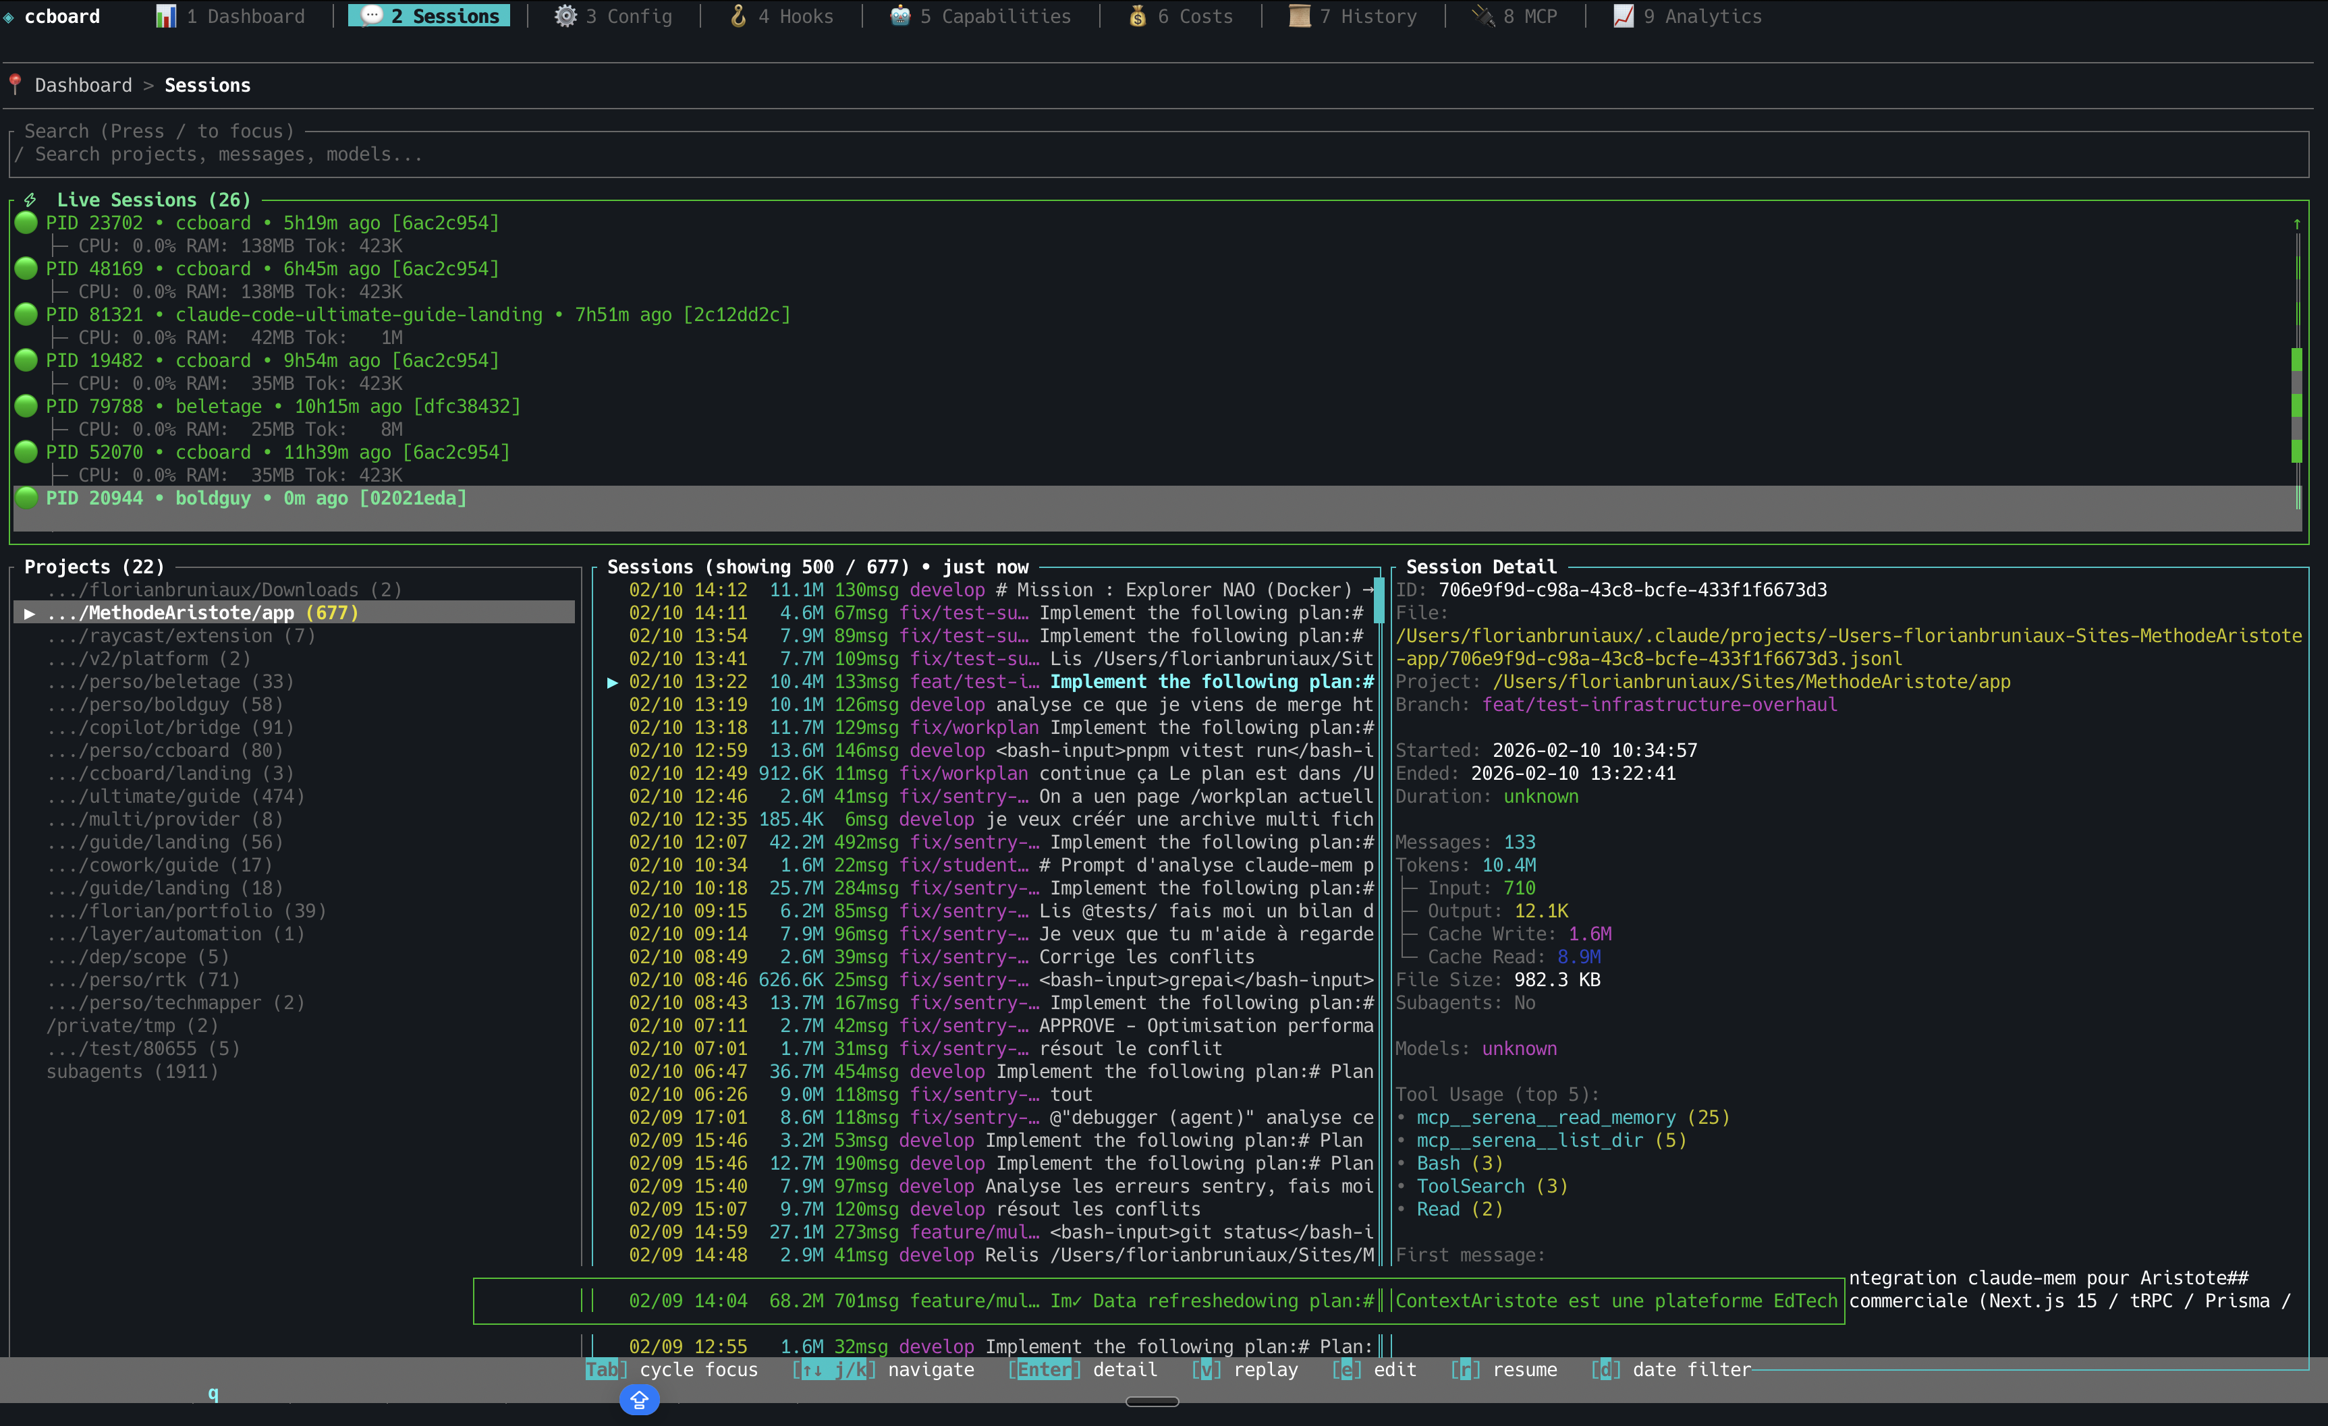Open Hooks via the hook icon
Screen dimensions: 2328x1426
pyautogui.click(x=738, y=16)
